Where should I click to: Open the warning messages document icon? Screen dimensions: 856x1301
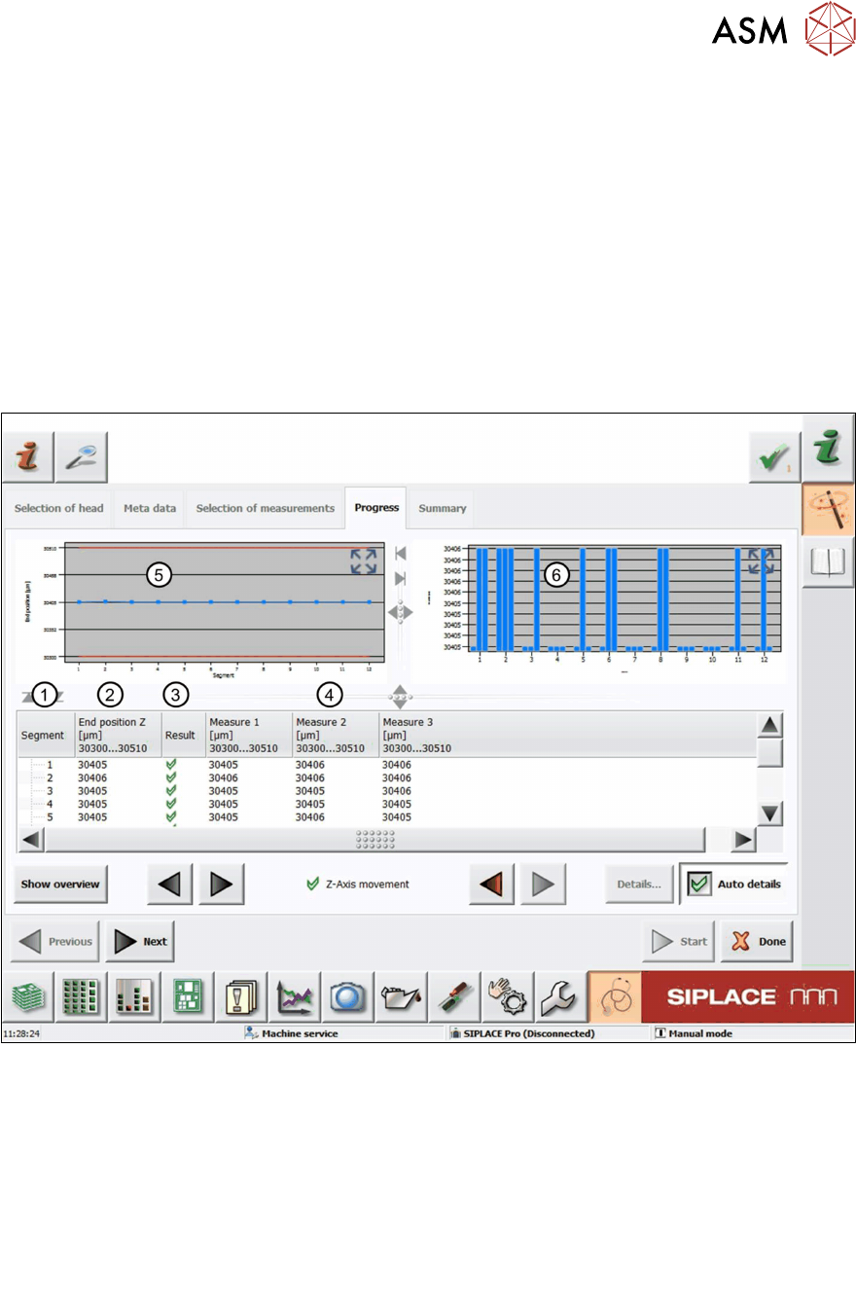[239, 997]
